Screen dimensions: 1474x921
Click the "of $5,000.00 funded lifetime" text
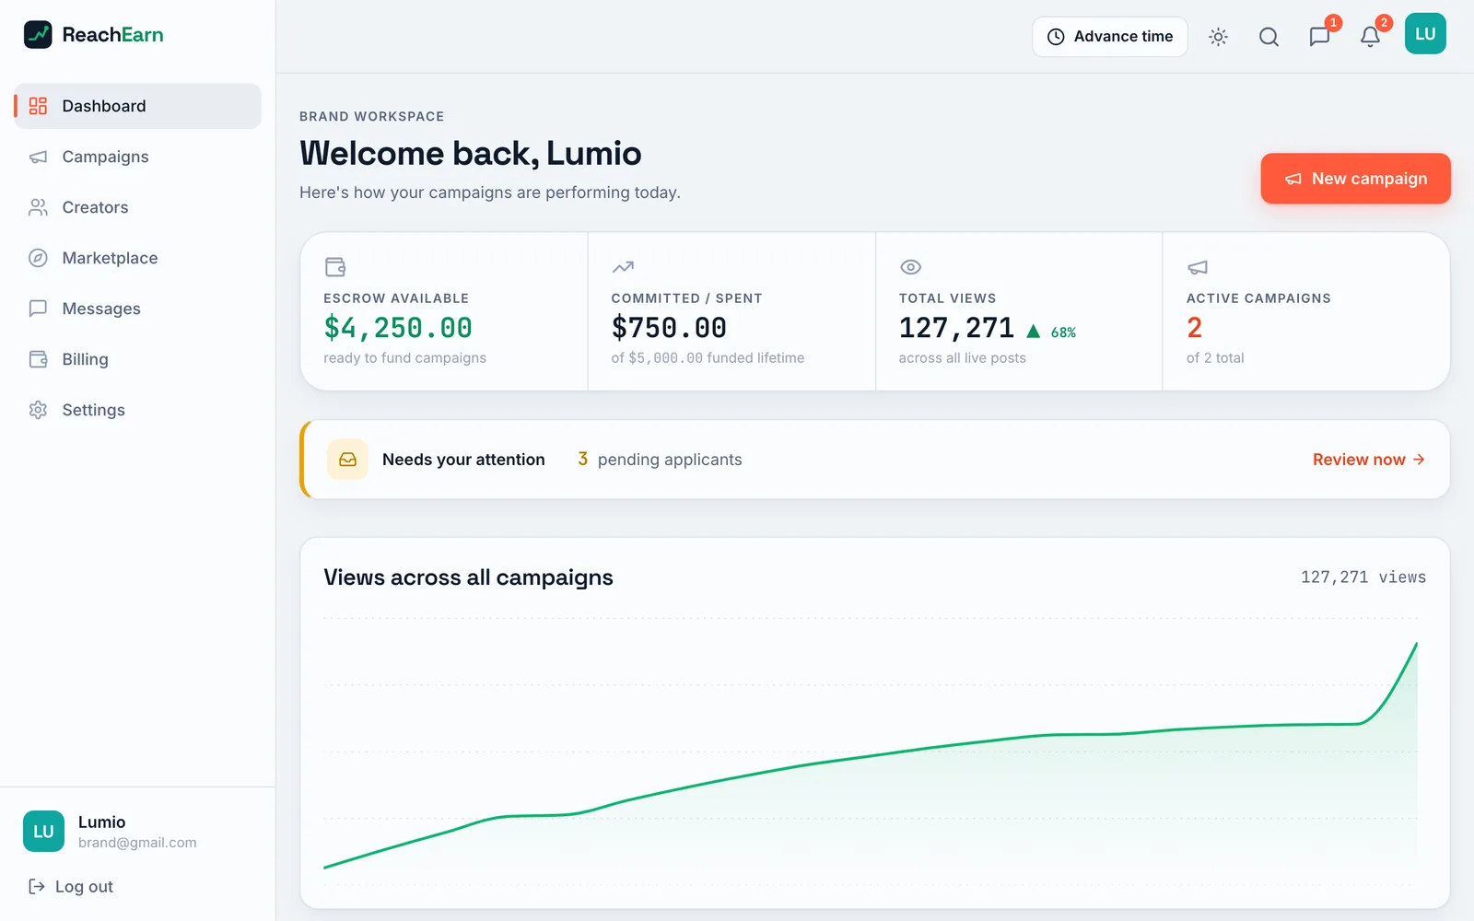[708, 358]
